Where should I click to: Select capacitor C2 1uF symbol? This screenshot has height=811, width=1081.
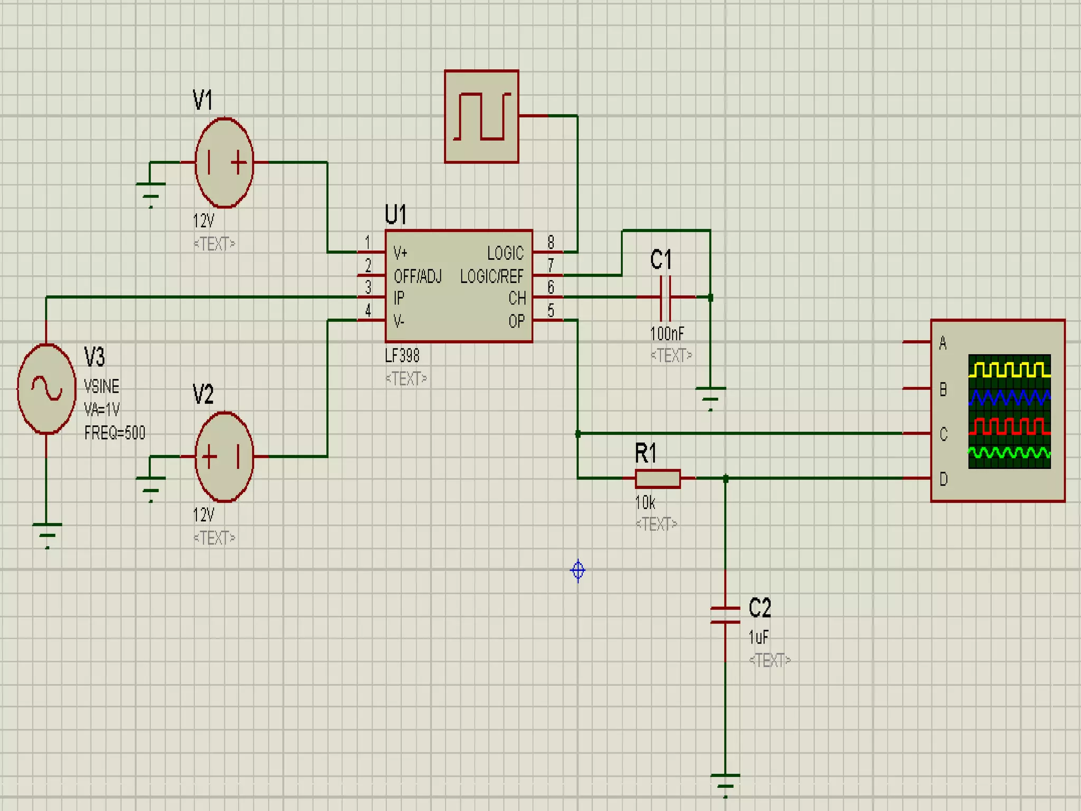725,615
